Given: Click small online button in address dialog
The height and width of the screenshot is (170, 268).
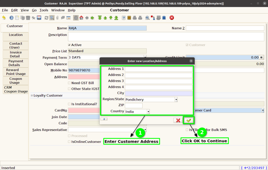Looking at the screenshot, I should coord(104,119).
